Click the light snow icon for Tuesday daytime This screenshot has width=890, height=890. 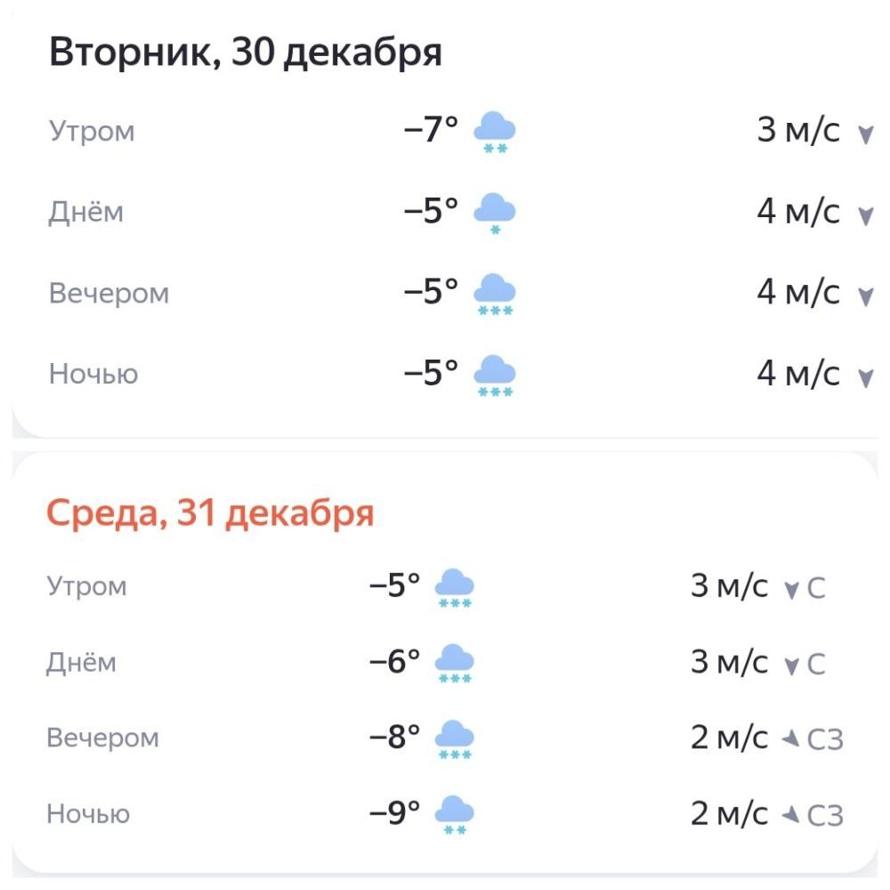point(494,214)
